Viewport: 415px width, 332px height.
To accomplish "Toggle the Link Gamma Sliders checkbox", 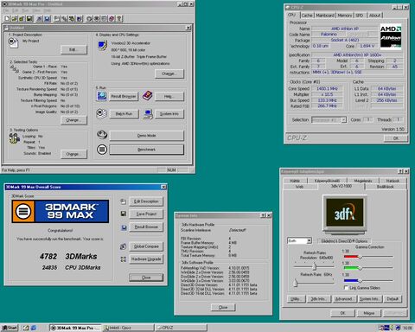I will pos(346,288).
